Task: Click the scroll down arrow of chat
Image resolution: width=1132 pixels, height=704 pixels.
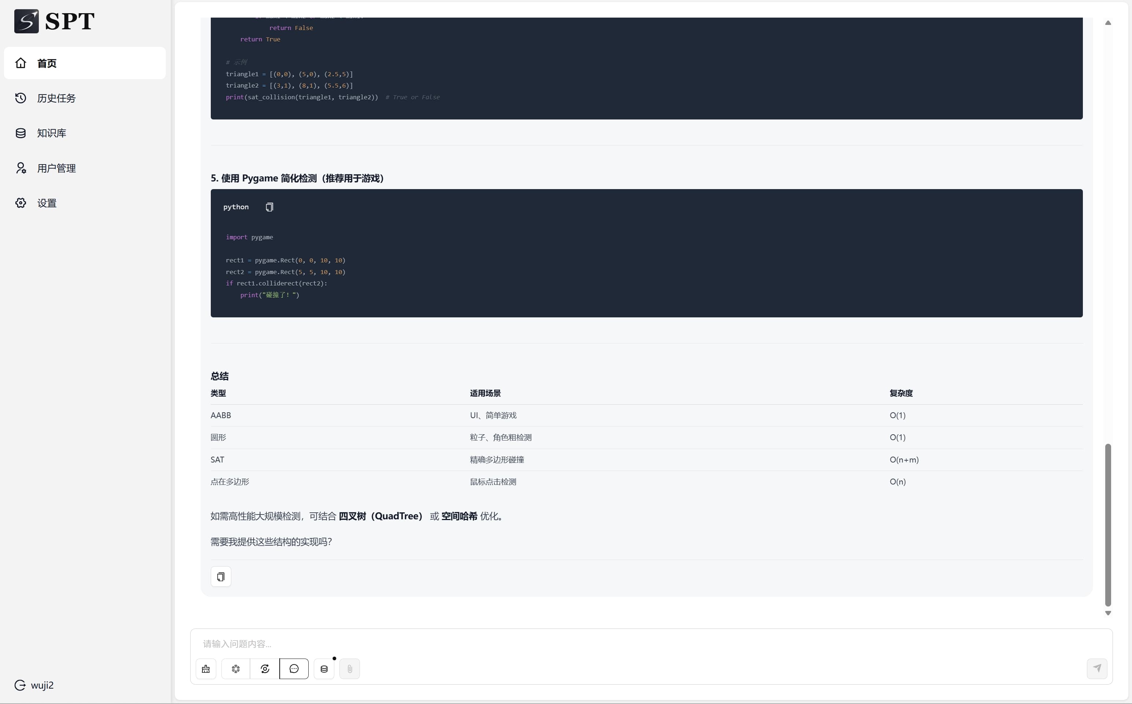Action: click(x=1108, y=613)
